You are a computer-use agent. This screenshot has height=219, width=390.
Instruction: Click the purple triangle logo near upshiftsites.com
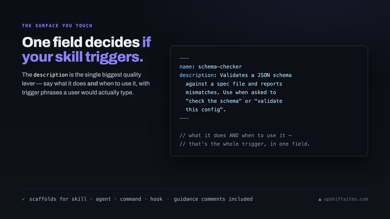click(320, 199)
